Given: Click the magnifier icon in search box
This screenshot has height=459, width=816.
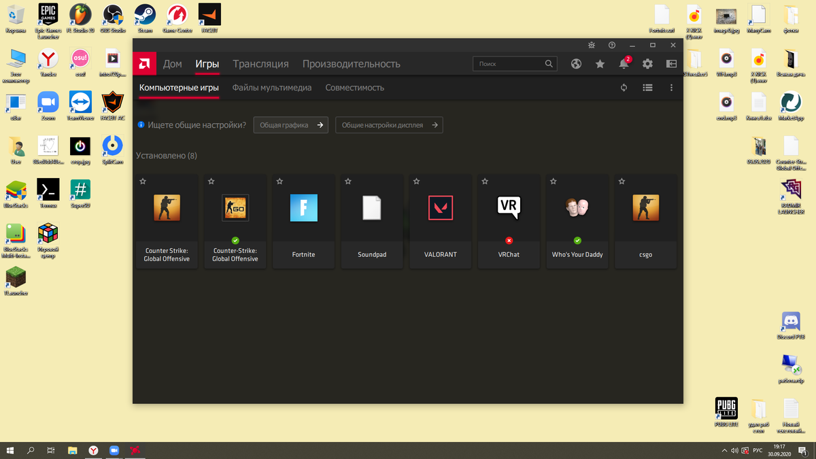Looking at the screenshot, I should 549,64.
